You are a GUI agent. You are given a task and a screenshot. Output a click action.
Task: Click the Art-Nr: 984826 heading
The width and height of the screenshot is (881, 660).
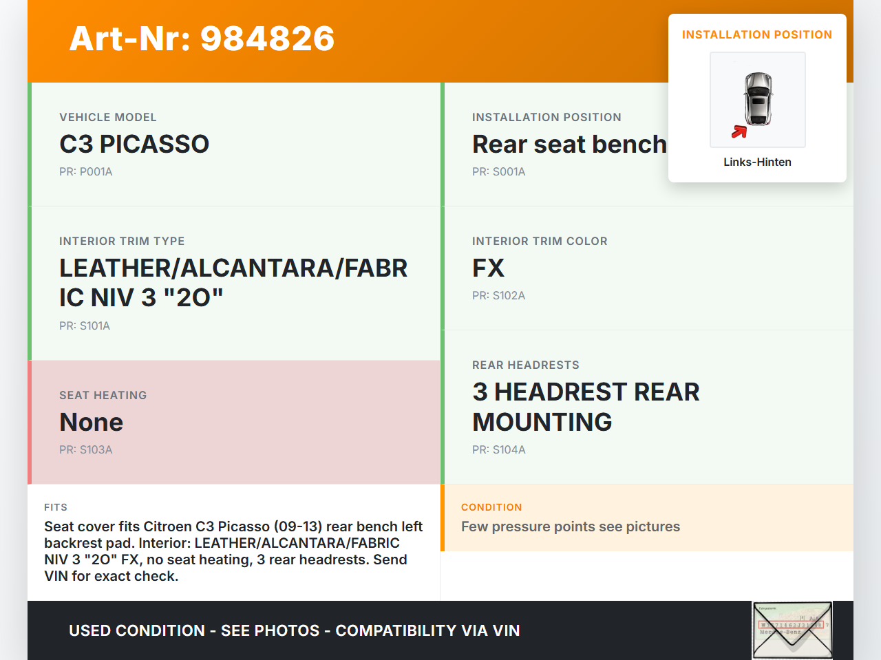(x=202, y=39)
